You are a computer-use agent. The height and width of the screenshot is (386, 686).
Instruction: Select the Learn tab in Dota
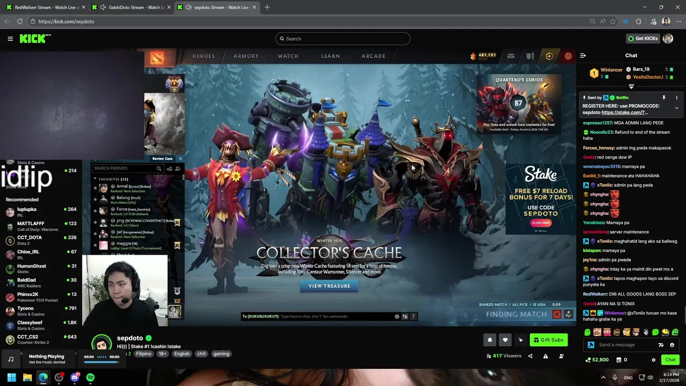coord(330,56)
